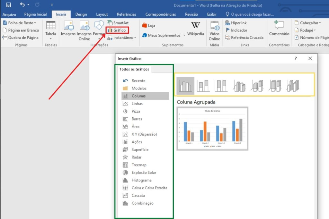
Task: Open the Referências ribbon tab
Action: click(126, 14)
